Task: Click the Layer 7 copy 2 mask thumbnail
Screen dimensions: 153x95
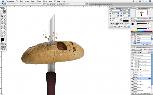Action: click(x=140, y=70)
